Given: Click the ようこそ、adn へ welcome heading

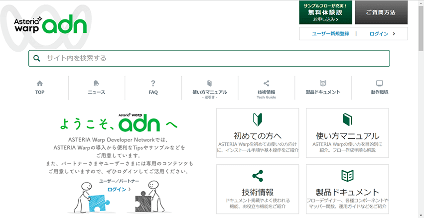Looking at the screenshot, I should click(x=118, y=122).
